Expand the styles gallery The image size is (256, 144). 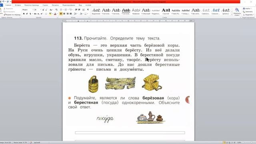pyautogui.click(x=232, y=14)
